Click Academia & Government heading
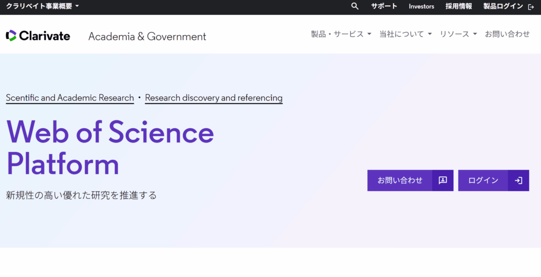 tap(147, 36)
